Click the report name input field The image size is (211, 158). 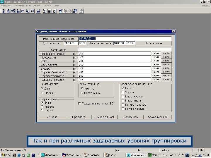pyautogui.click(x=125, y=39)
